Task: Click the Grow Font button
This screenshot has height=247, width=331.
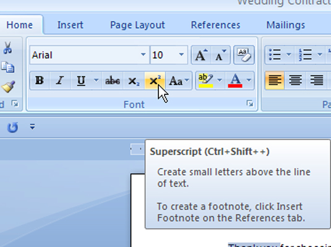Action: point(201,55)
